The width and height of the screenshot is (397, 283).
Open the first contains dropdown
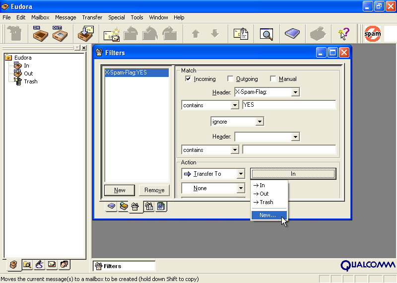click(235, 105)
